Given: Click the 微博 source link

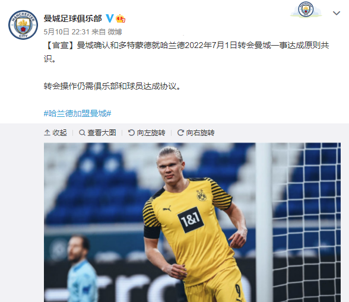Looking at the screenshot, I should [115, 32].
